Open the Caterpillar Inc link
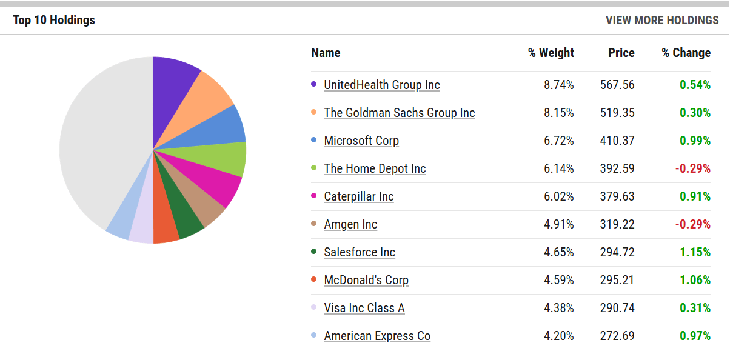The width and height of the screenshot is (733, 357). pyautogui.click(x=359, y=196)
